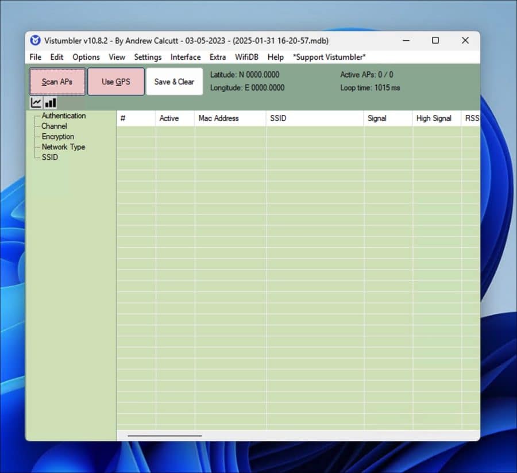Screen dimensions: 517x473
Task: Expand the Network Type tree node
Action: tap(63, 147)
